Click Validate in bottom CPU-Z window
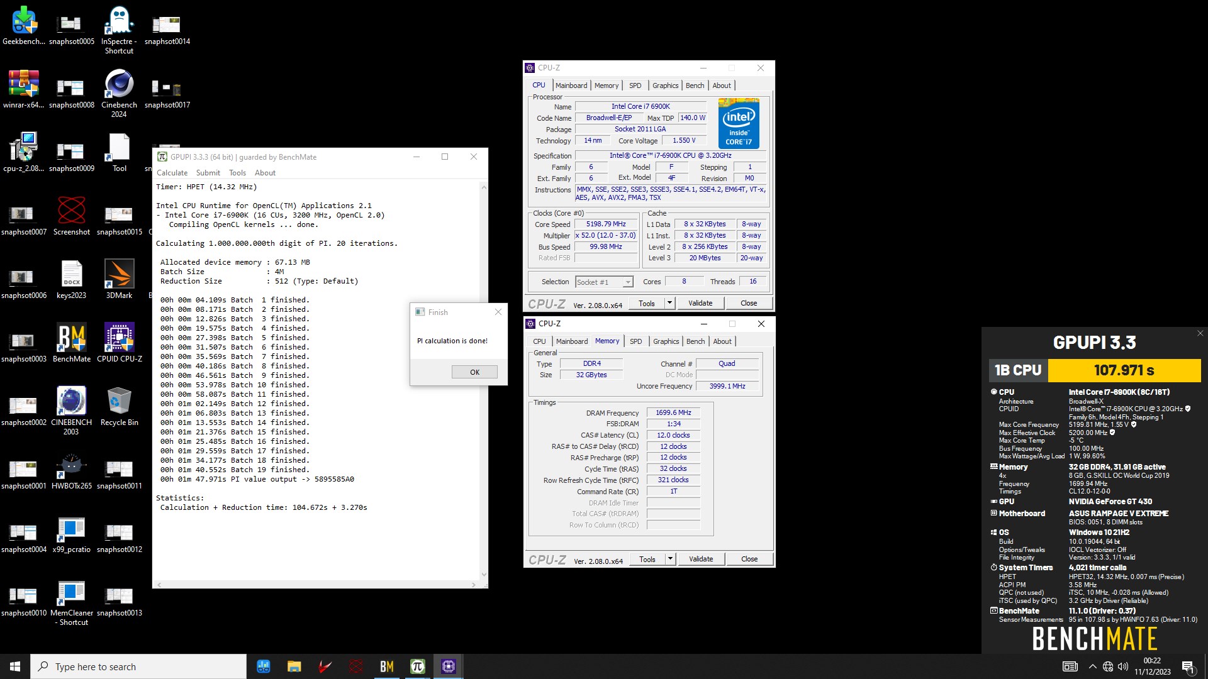 701,559
